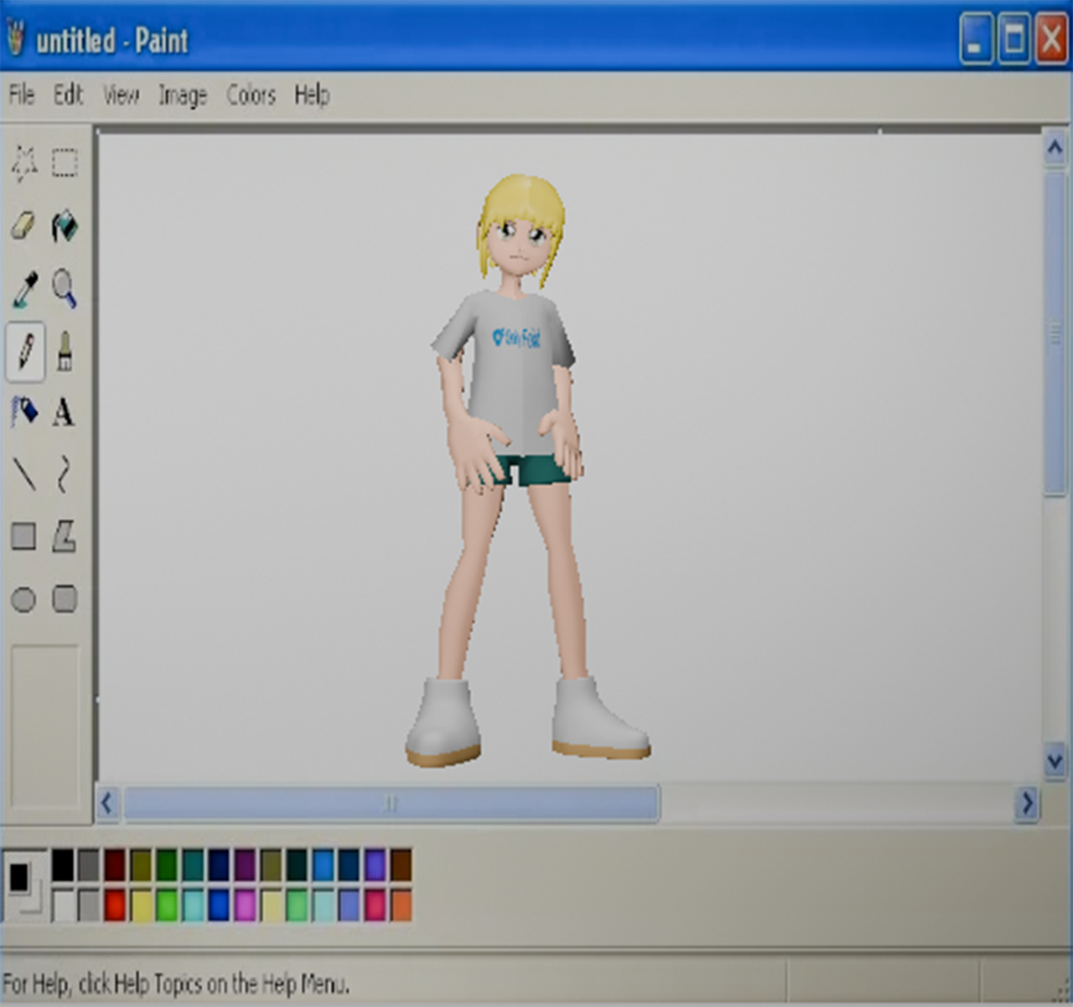Select the Brush tool
Image resolution: width=1073 pixels, height=1007 pixels.
coord(65,350)
